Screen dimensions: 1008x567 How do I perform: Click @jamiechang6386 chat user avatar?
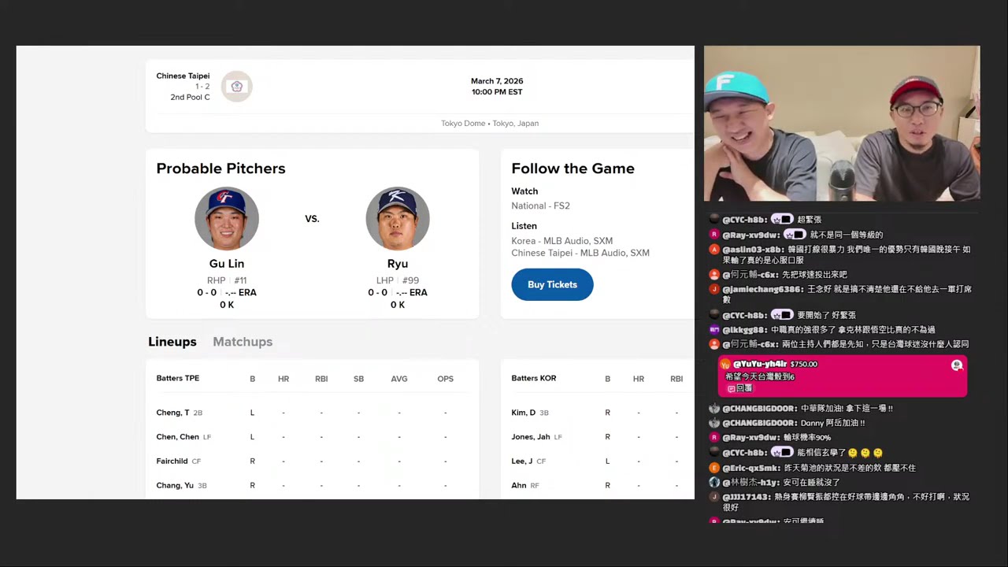(714, 290)
